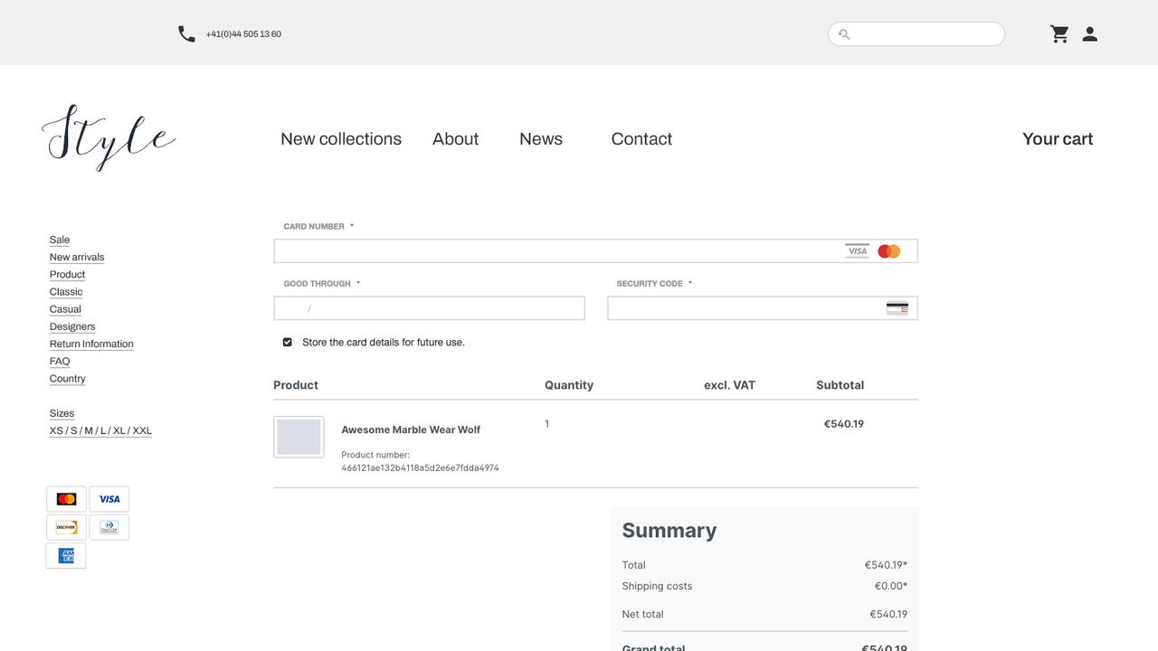Click the Visa icon in card number field
The width and height of the screenshot is (1158, 651).
click(857, 251)
